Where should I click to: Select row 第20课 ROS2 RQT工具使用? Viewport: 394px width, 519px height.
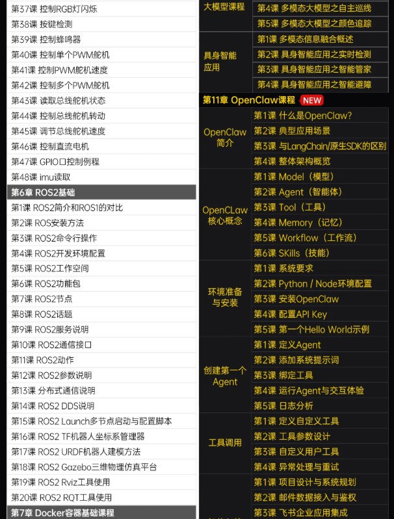click(101, 497)
